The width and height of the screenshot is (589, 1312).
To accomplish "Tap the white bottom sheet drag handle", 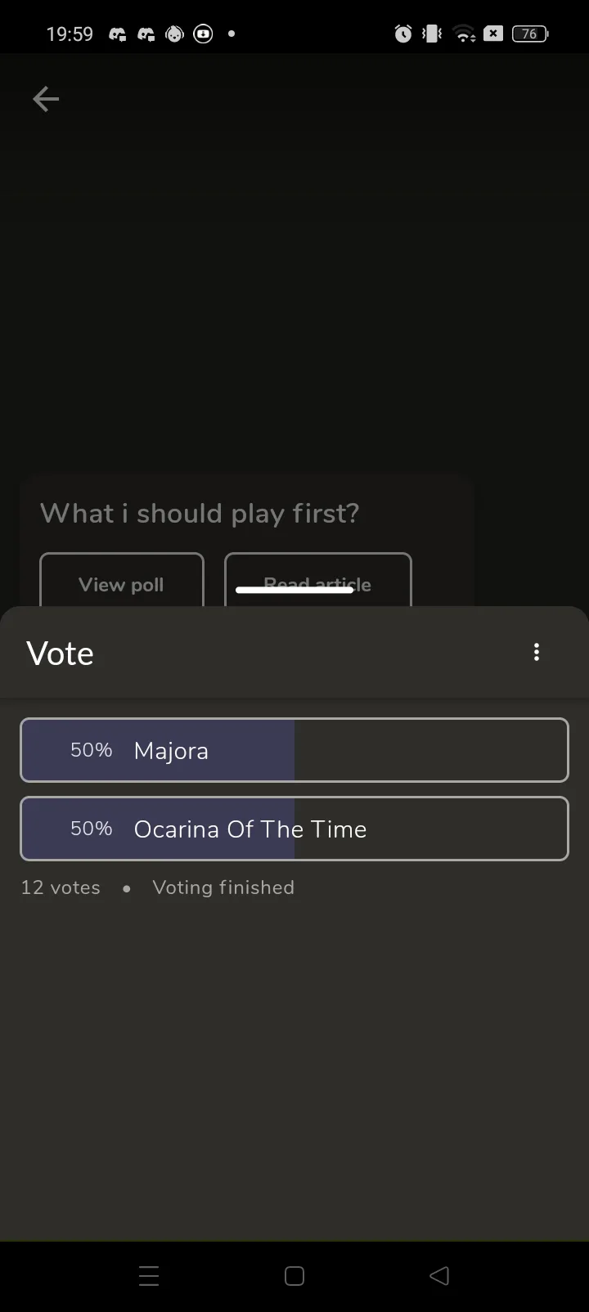I will pyautogui.click(x=294, y=590).
